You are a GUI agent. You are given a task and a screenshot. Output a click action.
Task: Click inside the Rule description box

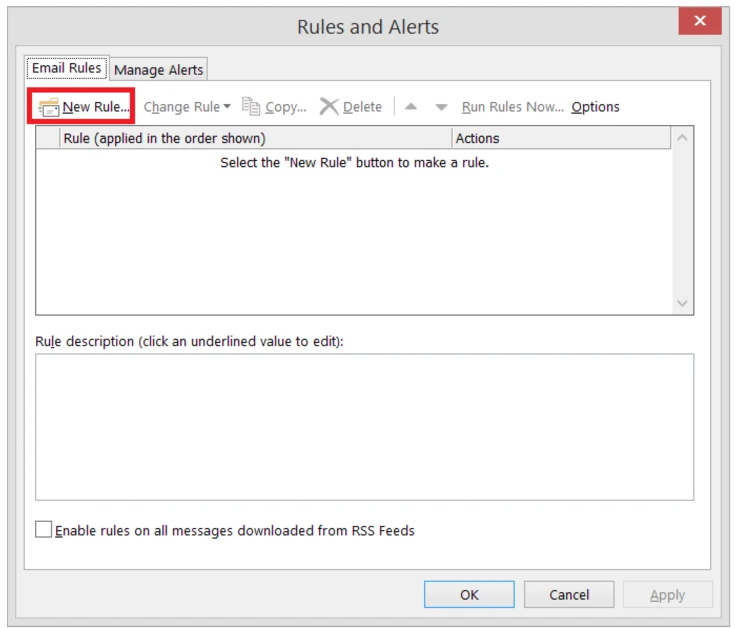(x=365, y=426)
